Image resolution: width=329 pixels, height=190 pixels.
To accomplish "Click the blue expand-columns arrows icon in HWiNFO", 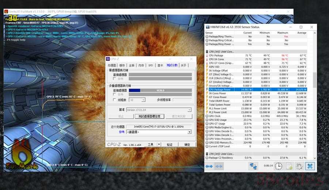I will tap(209, 166).
